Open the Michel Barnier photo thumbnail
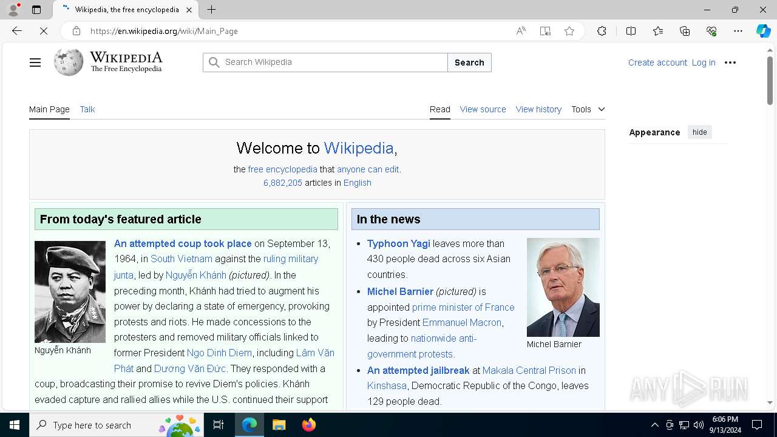 [563, 287]
